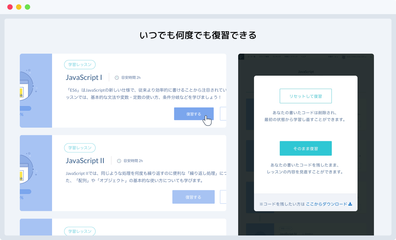The image size is (396, 240).
Task: Open the ヘルプ menu item
Action: pyautogui.click(x=304, y=56)
